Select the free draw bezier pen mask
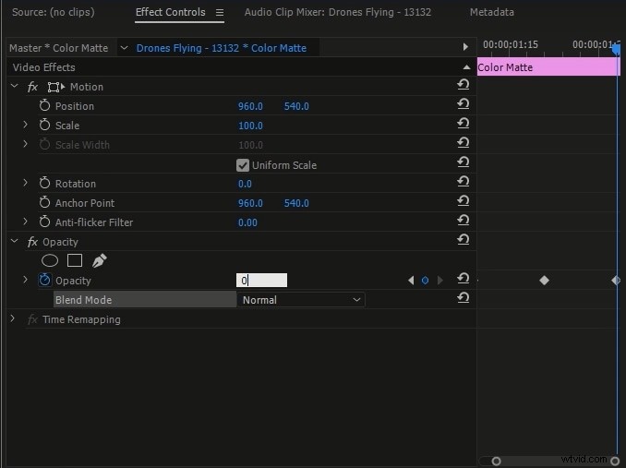 tap(100, 260)
